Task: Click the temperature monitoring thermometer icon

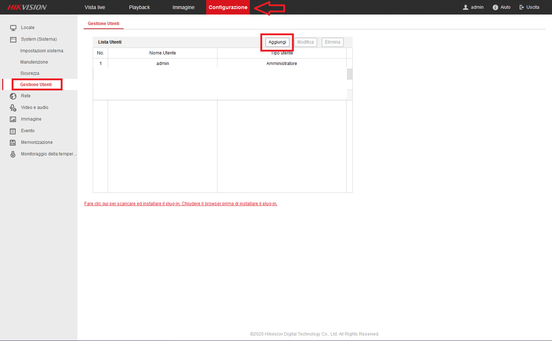Action: coord(13,154)
